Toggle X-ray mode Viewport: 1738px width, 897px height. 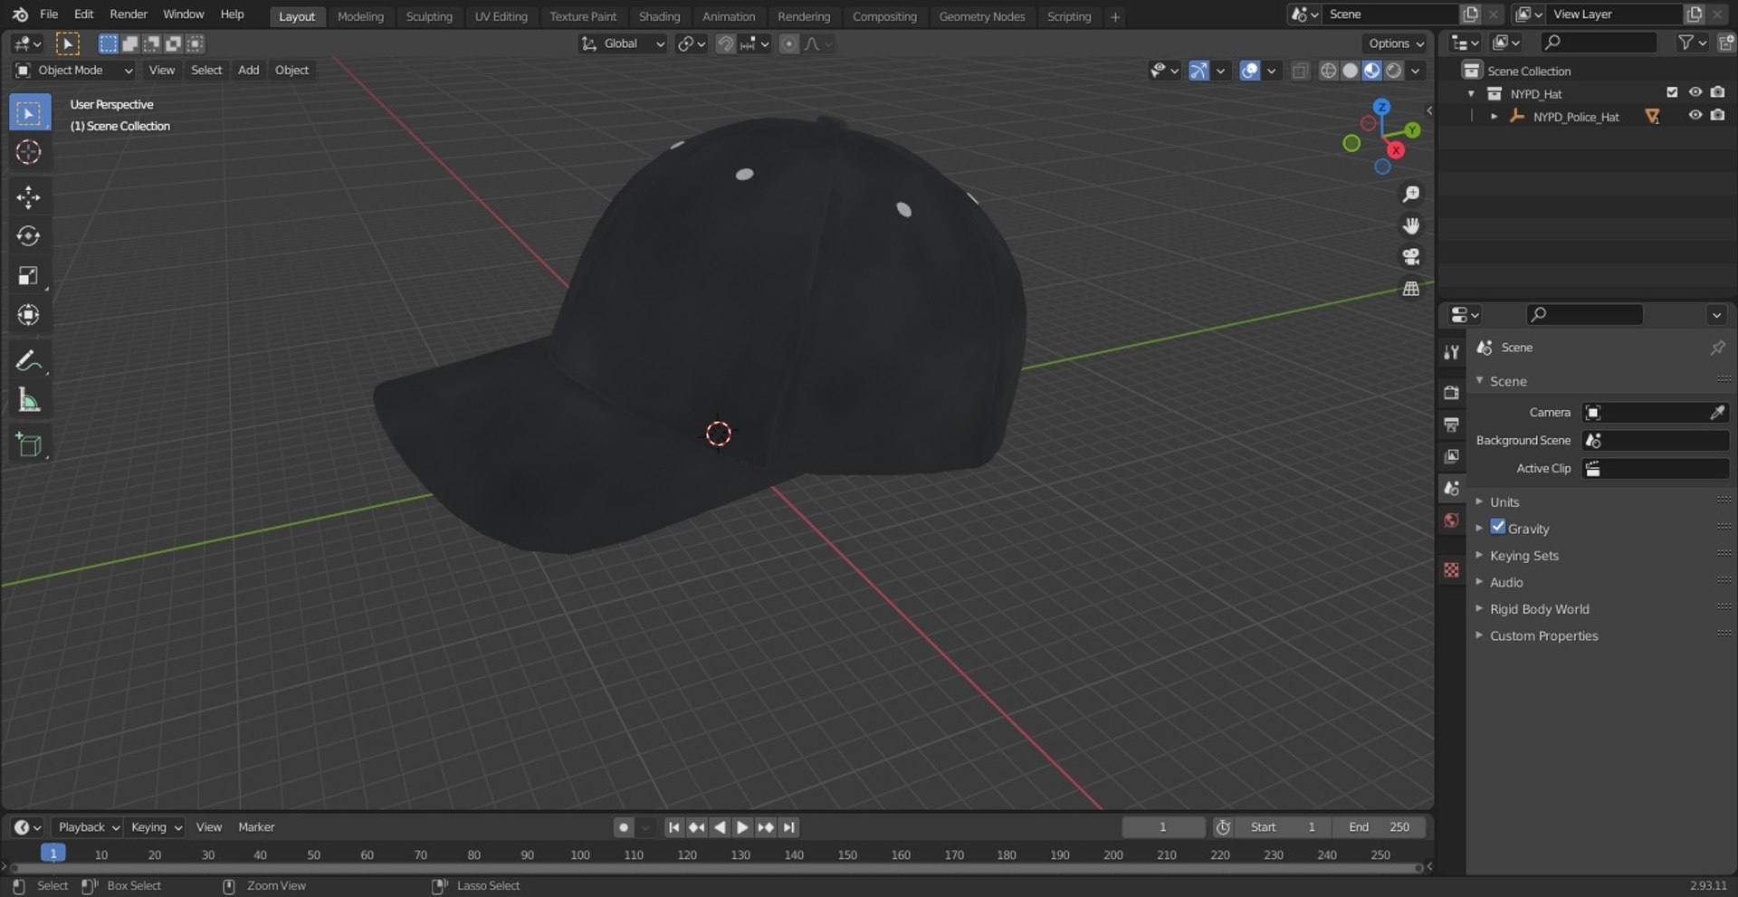1300,71
